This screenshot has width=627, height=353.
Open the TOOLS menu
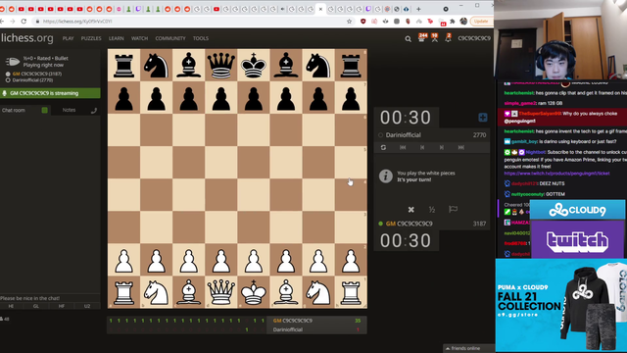pos(201,38)
